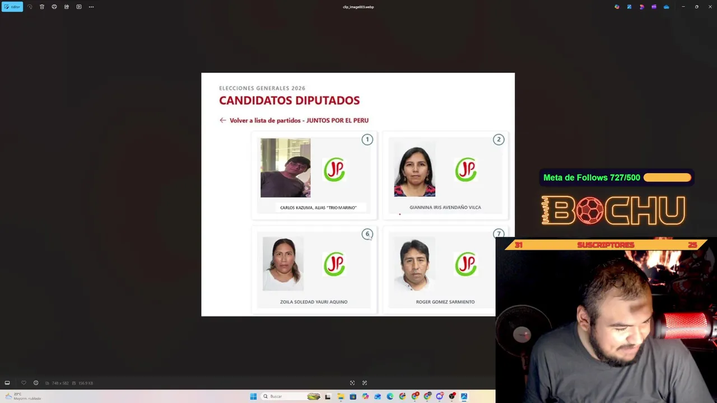Open the Copilot icon in taskbar
The image size is (717, 403).
click(x=365, y=396)
